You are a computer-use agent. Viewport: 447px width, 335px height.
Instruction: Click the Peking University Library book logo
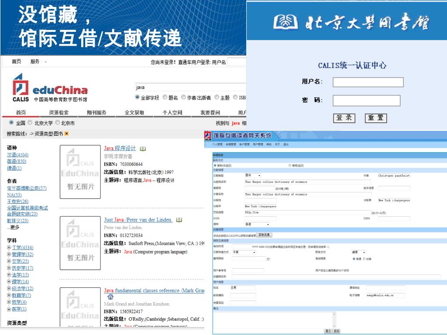click(x=285, y=22)
